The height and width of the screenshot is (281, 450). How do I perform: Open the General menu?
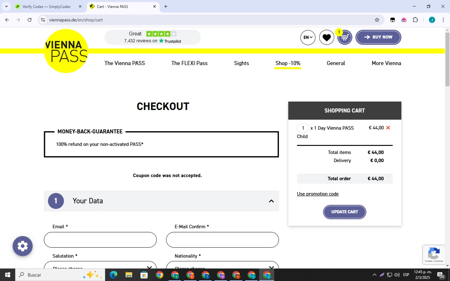click(336, 63)
